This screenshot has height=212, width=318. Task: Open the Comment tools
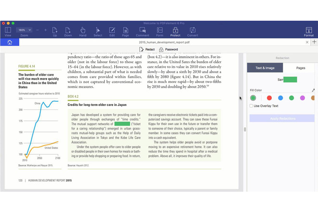142,32
